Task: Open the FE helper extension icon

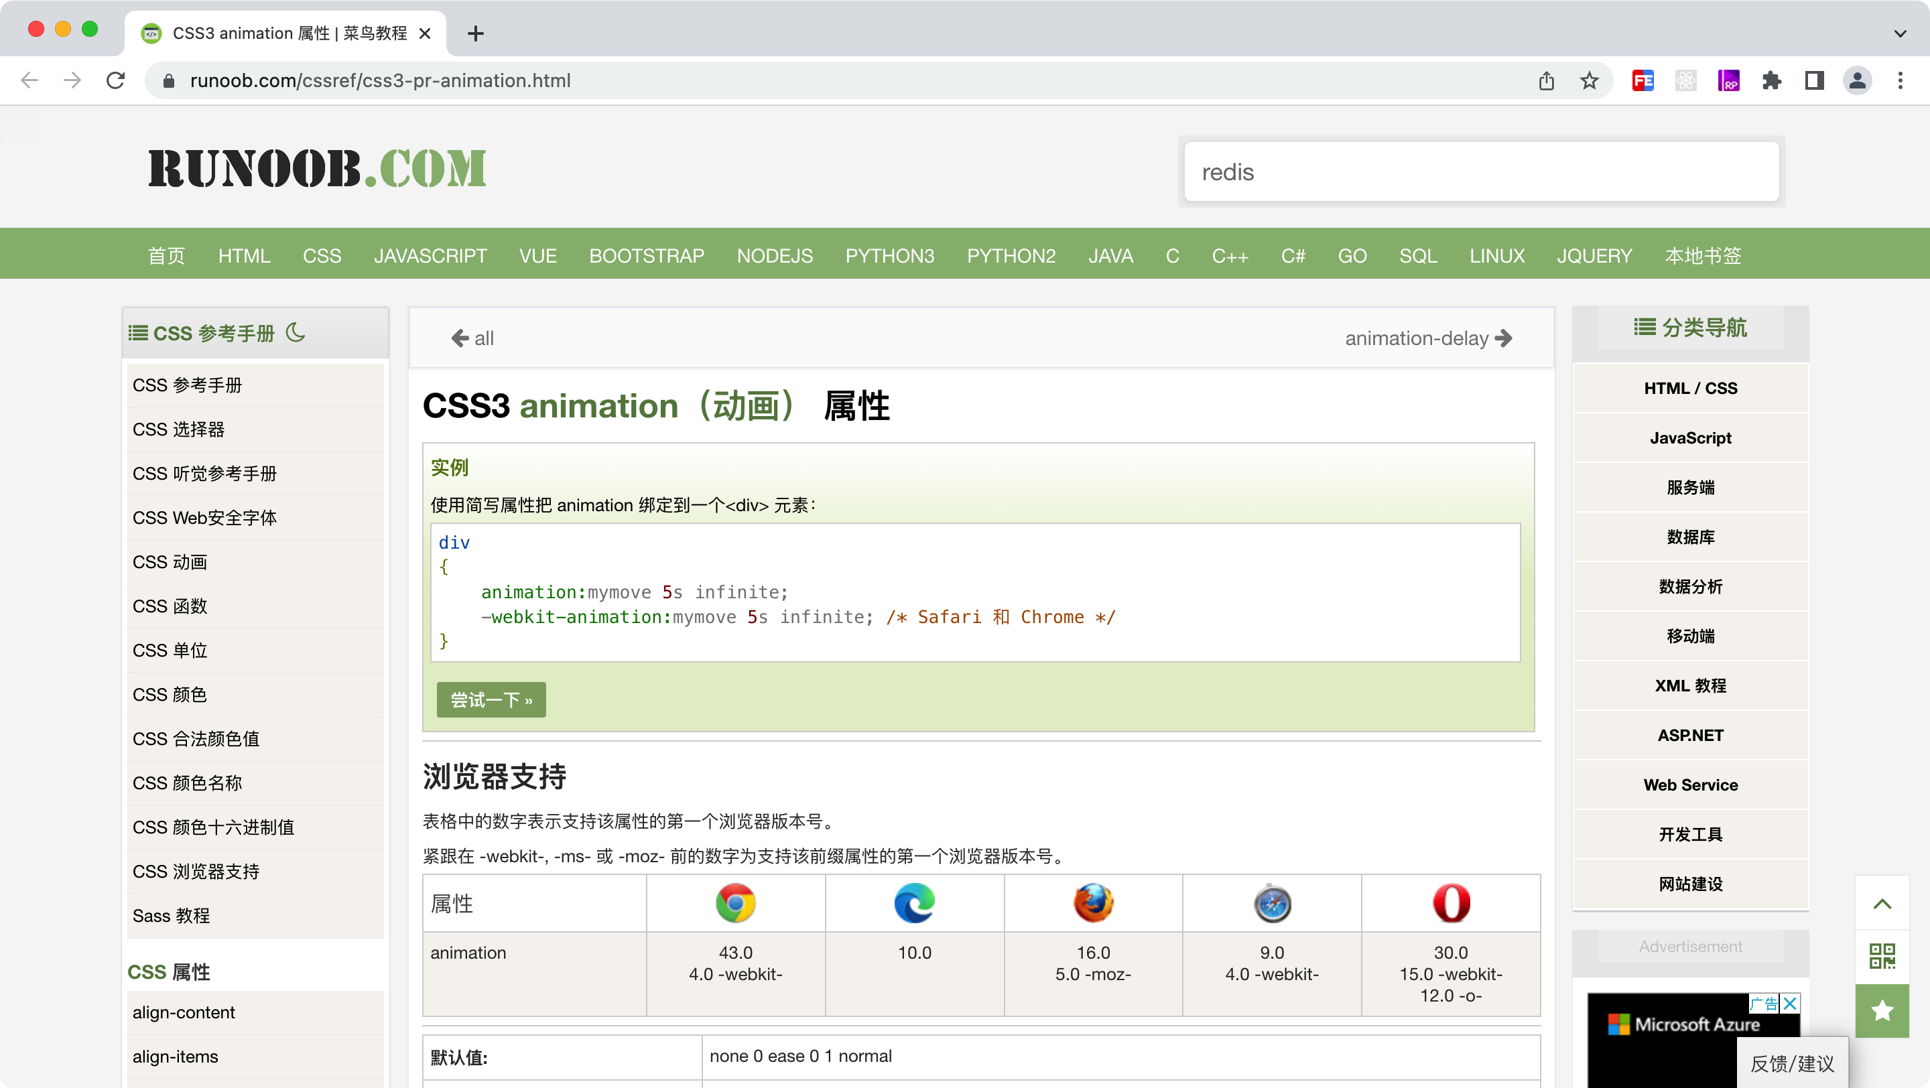Action: tap(1643, 81)
